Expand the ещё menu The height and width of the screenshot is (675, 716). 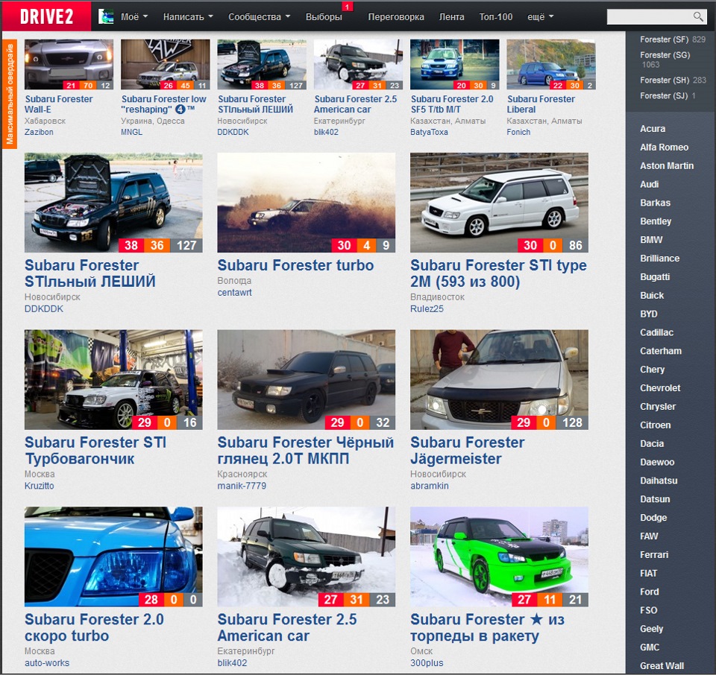click(540, 17)
